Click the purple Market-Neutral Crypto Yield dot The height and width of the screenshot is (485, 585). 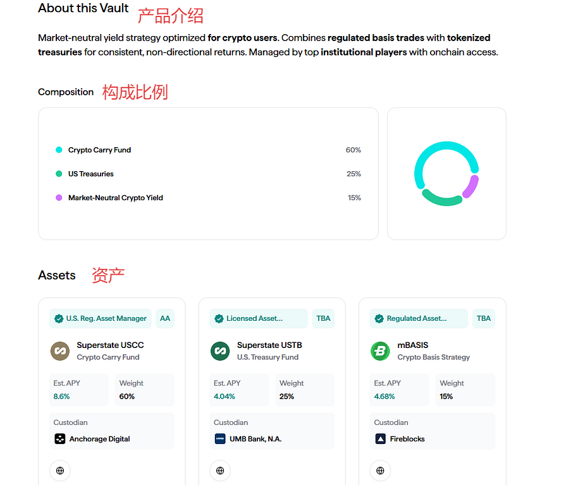coord(59,198)
